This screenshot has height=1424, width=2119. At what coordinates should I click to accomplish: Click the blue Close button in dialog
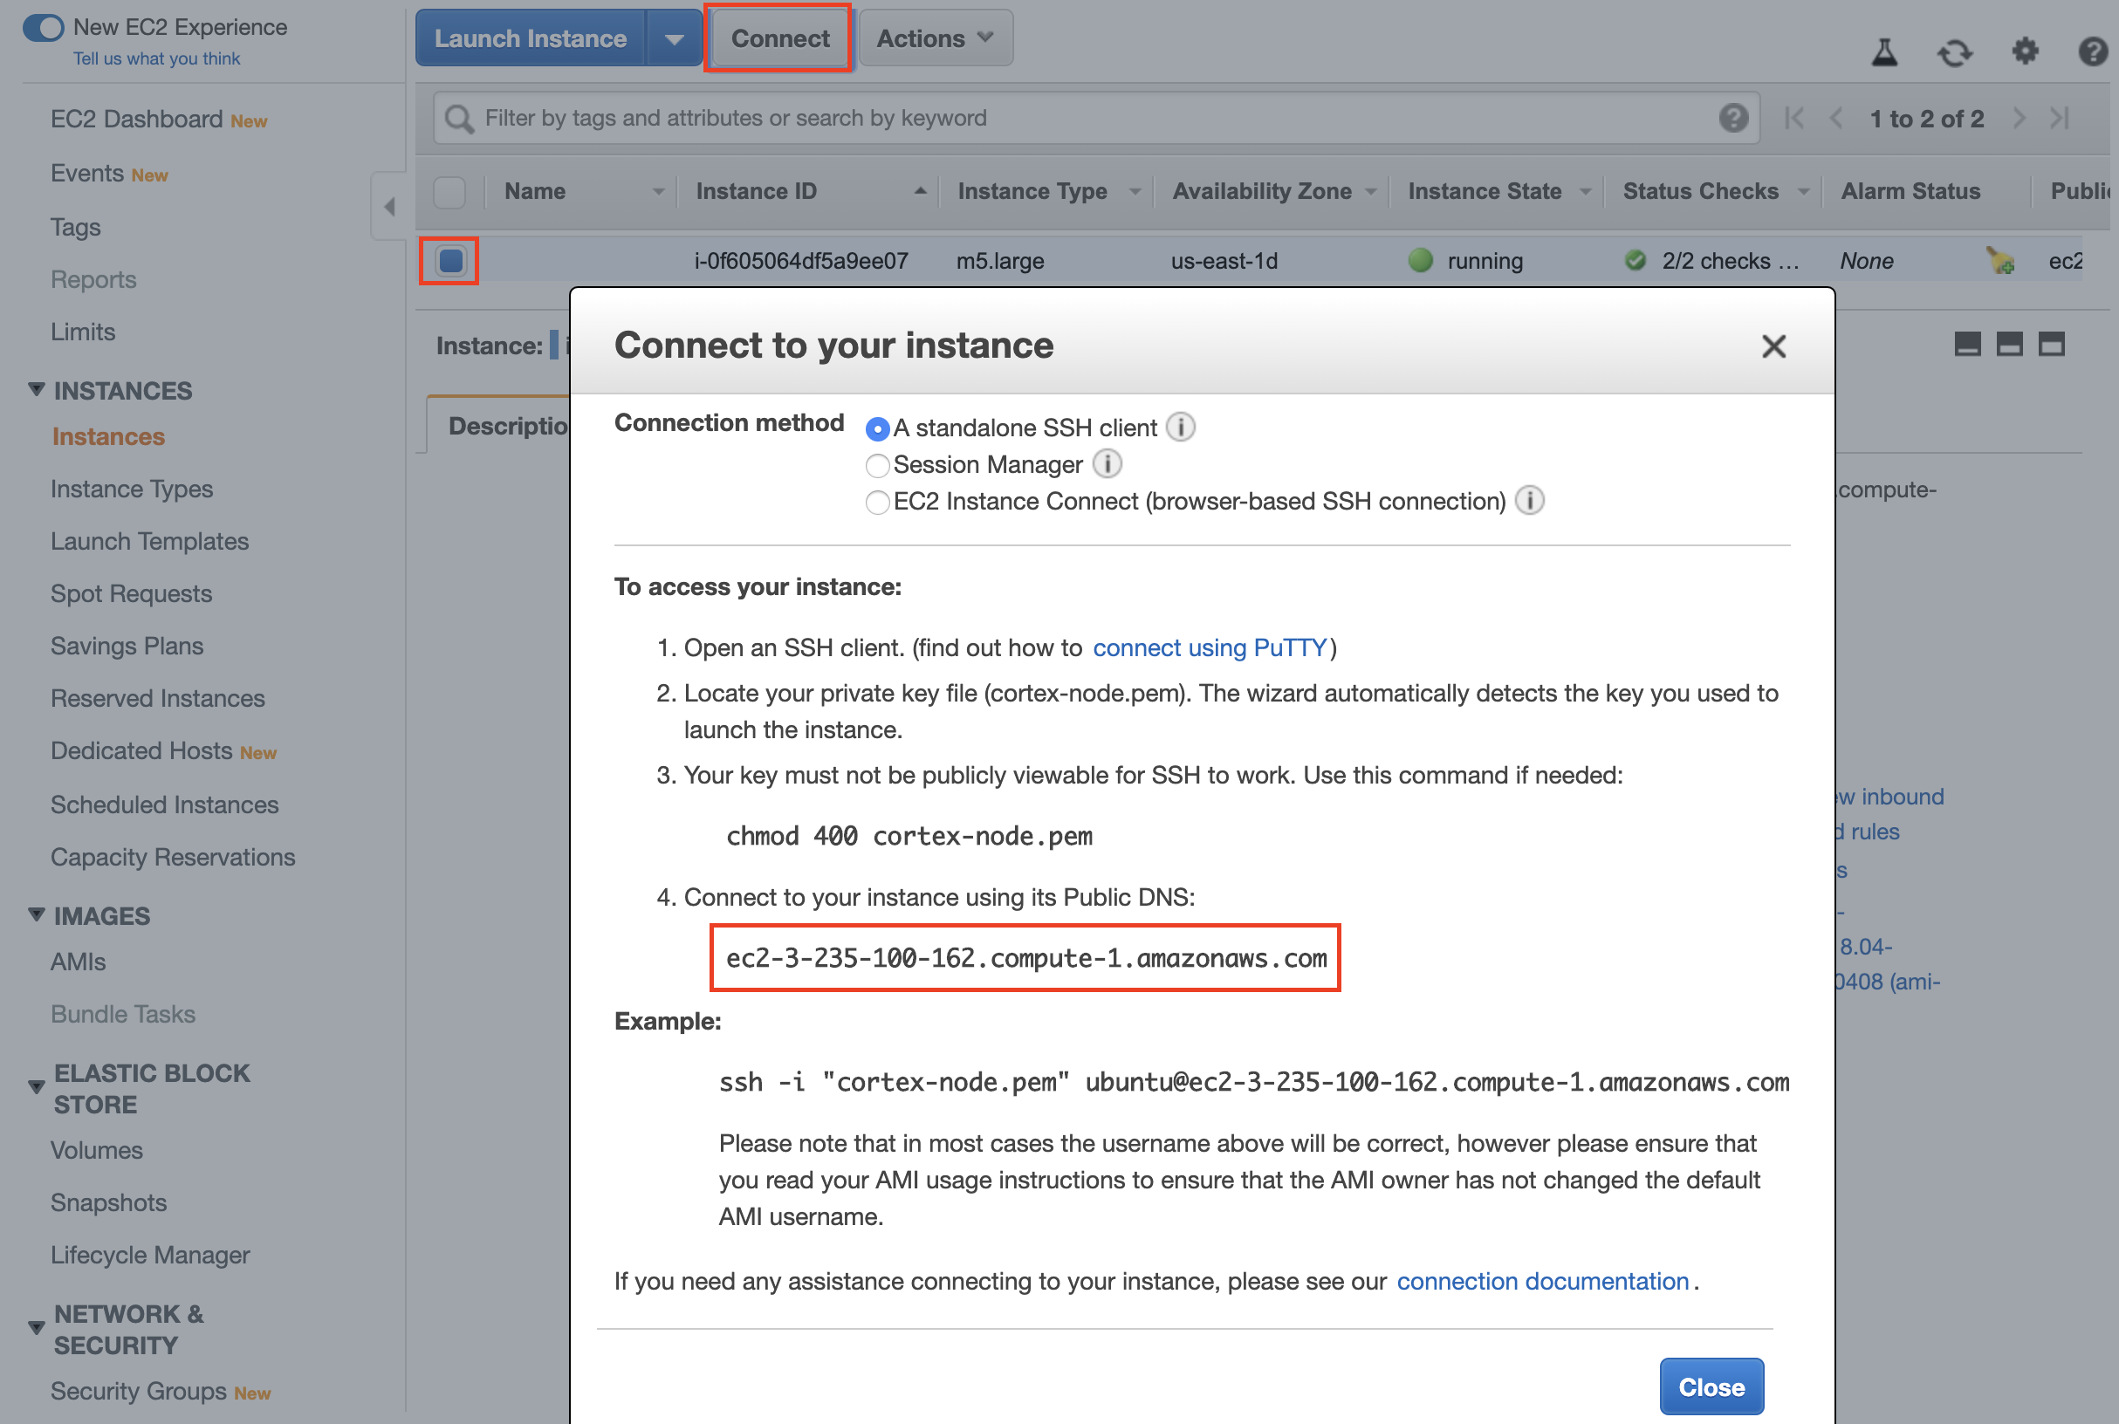[x=1711, y=1386]
